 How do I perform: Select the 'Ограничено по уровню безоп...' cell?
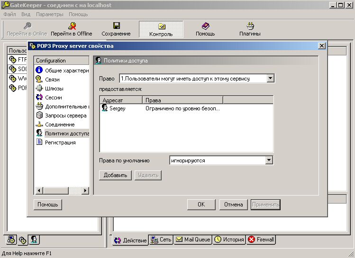[x=182, y=108]
